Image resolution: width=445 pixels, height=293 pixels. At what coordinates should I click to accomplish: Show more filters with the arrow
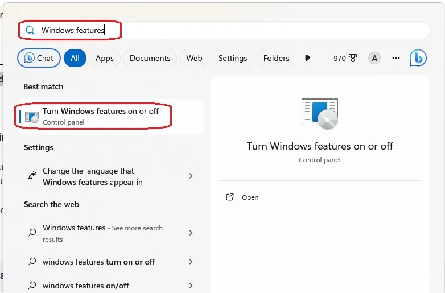[x=308, y=58]
